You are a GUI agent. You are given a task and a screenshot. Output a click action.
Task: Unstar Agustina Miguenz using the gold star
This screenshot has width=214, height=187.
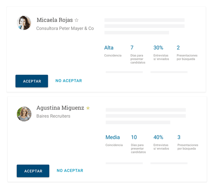coord(88,108)
